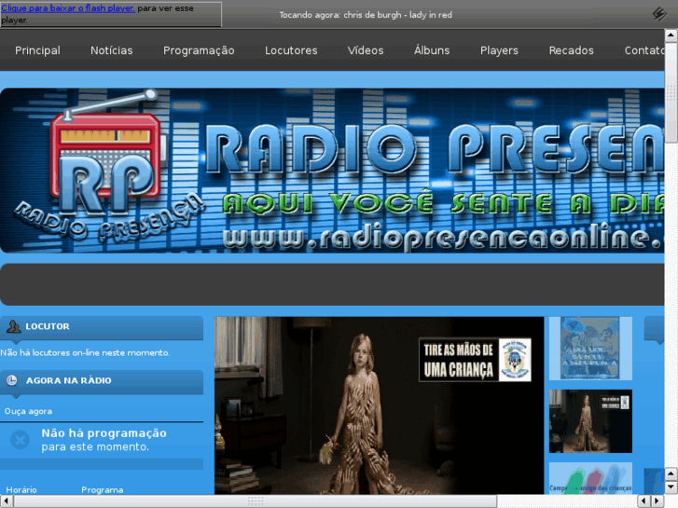Click the Ouça agora link
This screenshot has height=508, width=678.
click(28, 411)
